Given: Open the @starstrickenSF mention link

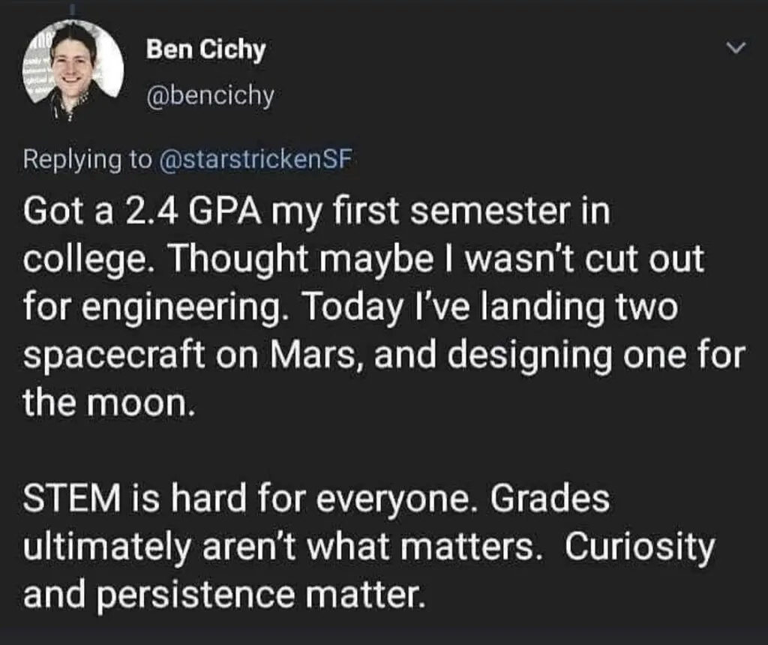Looking at the screenshot, I should [256, 159].
